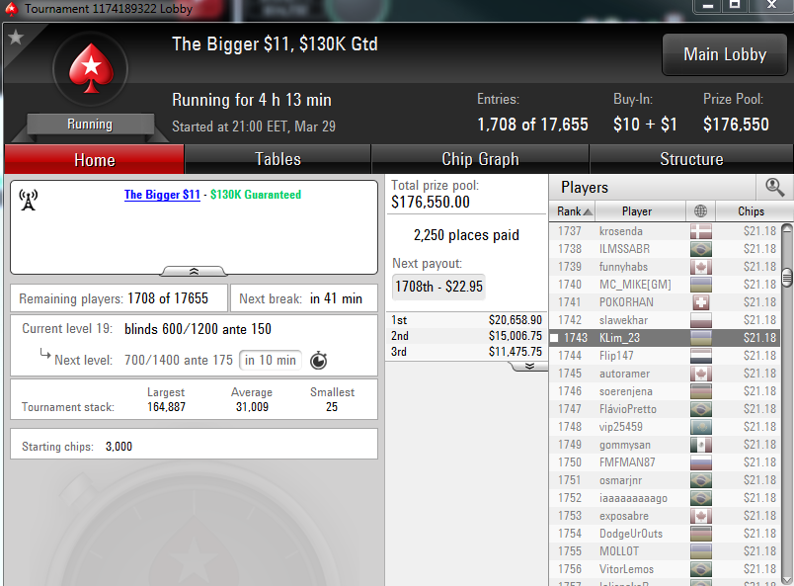Click the level timer stopwatch icon
The height and width of the screenshot is (586, 794).
[x=319, y=361]
